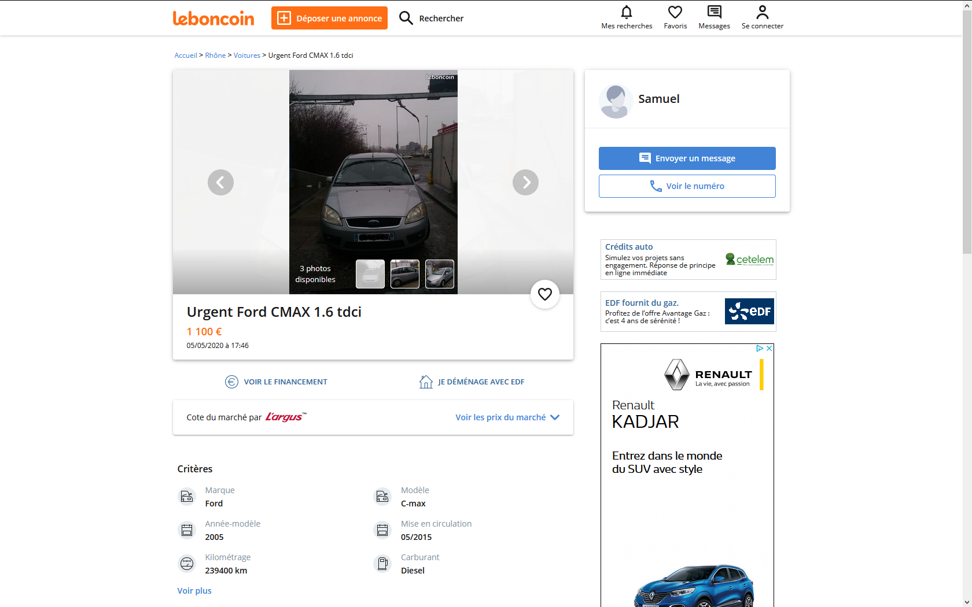
Task: Click the 05/2015 registration value
Action: 416,537
